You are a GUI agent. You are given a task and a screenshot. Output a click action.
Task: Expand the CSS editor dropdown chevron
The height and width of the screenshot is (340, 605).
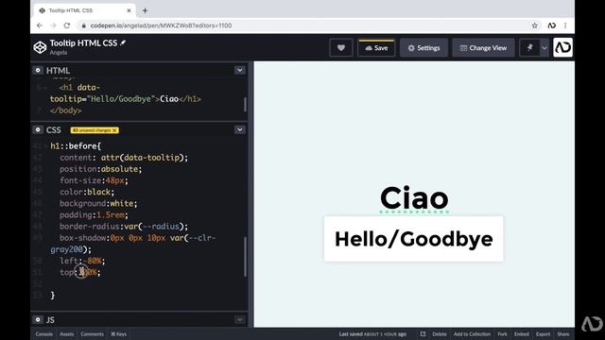pos(239,130)
